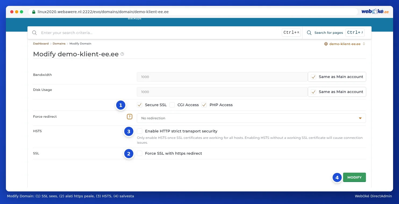Click the Disk Usage row label
Viewport: 399px width, 204px height.
coord(42,90)
